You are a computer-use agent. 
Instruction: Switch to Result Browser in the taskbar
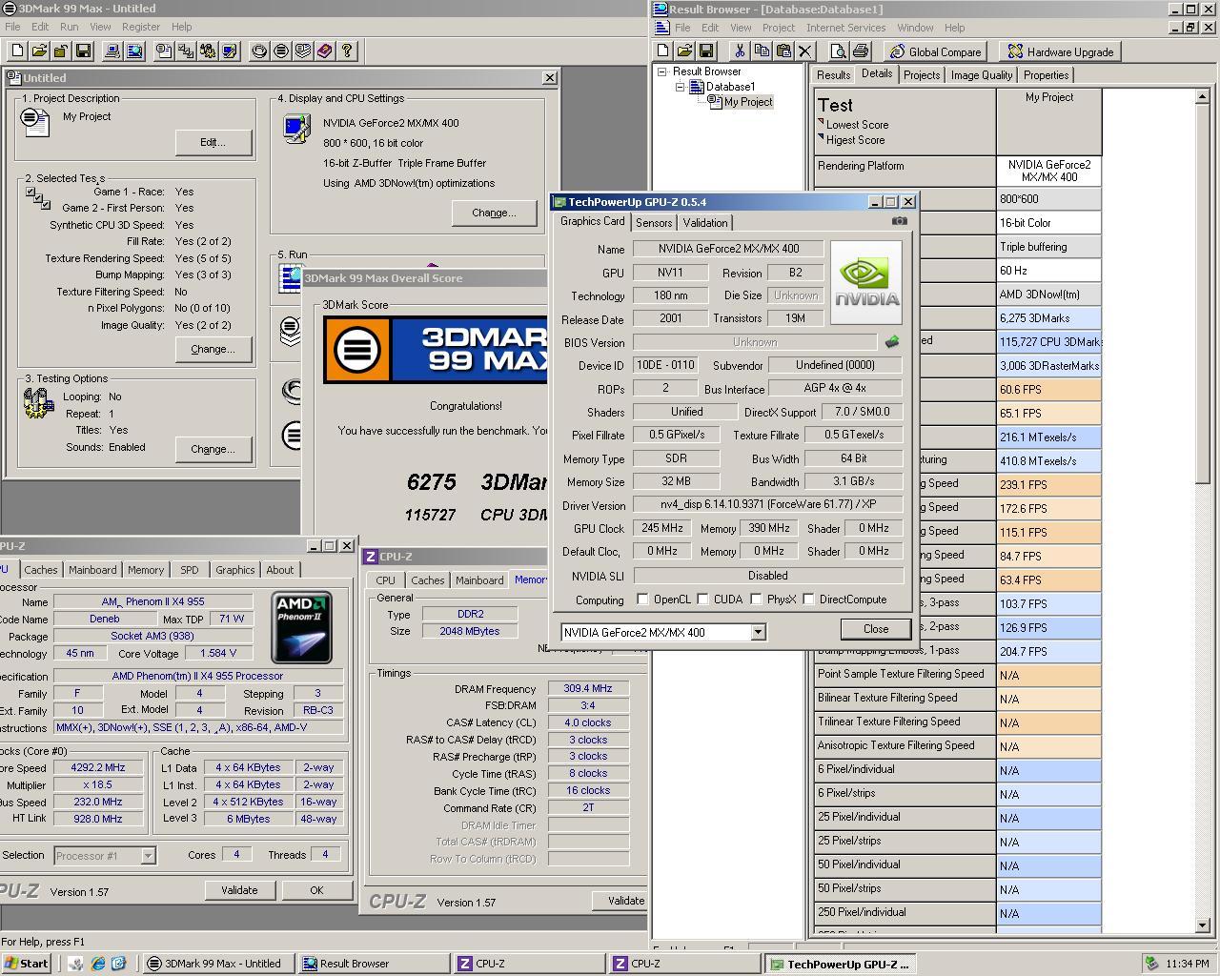click(x=373, y=964)
